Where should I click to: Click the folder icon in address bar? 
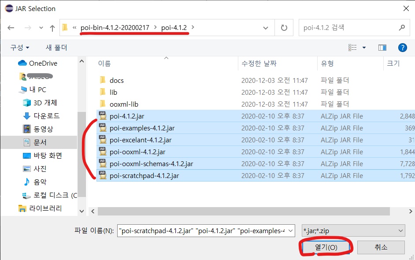(x=65, y=27)
